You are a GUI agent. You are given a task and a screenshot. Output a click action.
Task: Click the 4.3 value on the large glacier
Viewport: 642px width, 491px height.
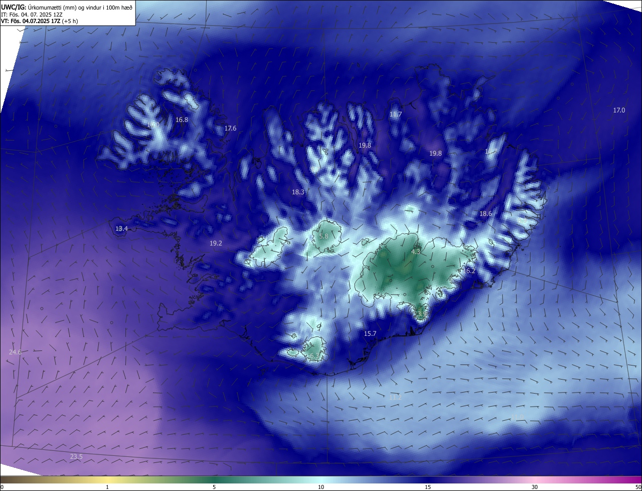click(x=416, y=252)
